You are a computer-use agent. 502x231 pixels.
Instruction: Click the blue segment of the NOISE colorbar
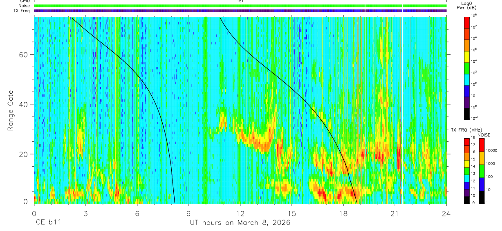[x=482, y=185]
